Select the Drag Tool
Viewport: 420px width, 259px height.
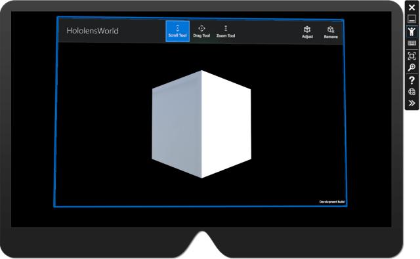201,31
